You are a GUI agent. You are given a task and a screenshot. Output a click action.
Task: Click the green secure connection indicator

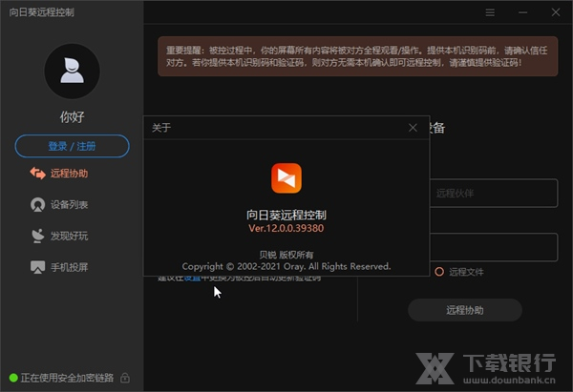(x=13, y=379)
